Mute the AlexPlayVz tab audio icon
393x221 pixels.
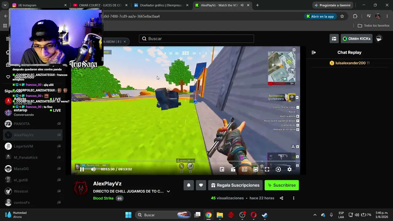(x=242, y=5)
